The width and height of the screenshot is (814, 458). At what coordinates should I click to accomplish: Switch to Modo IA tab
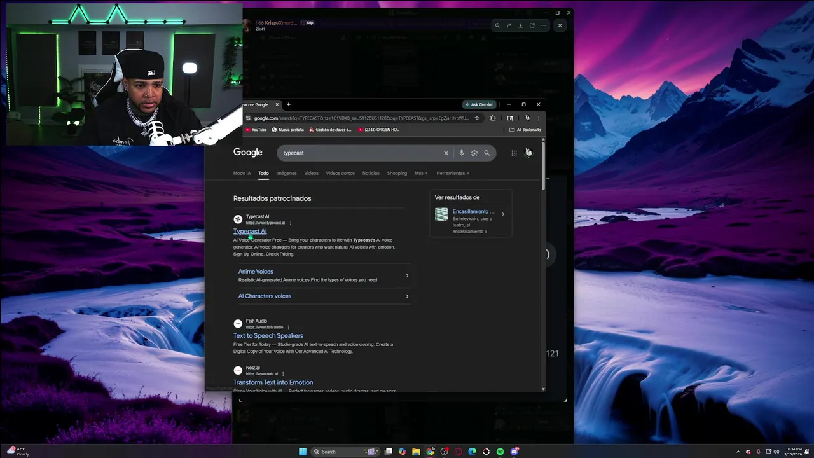tap(242, 173)
